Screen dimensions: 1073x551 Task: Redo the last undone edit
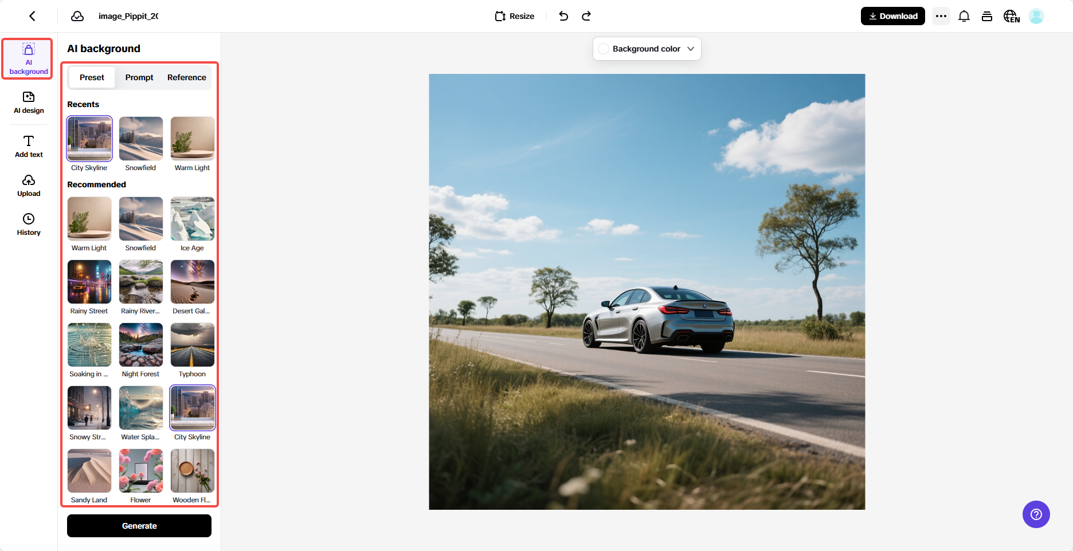[586, 16]
